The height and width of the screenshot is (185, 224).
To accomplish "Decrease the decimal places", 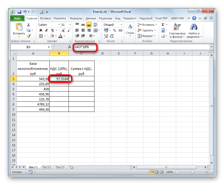I will point(112,36).
